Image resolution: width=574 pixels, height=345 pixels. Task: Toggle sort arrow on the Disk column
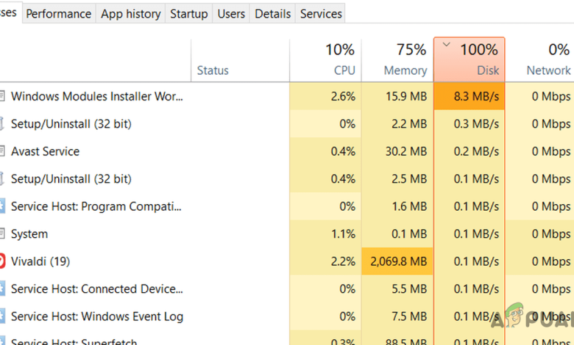[x=447, y=44]
